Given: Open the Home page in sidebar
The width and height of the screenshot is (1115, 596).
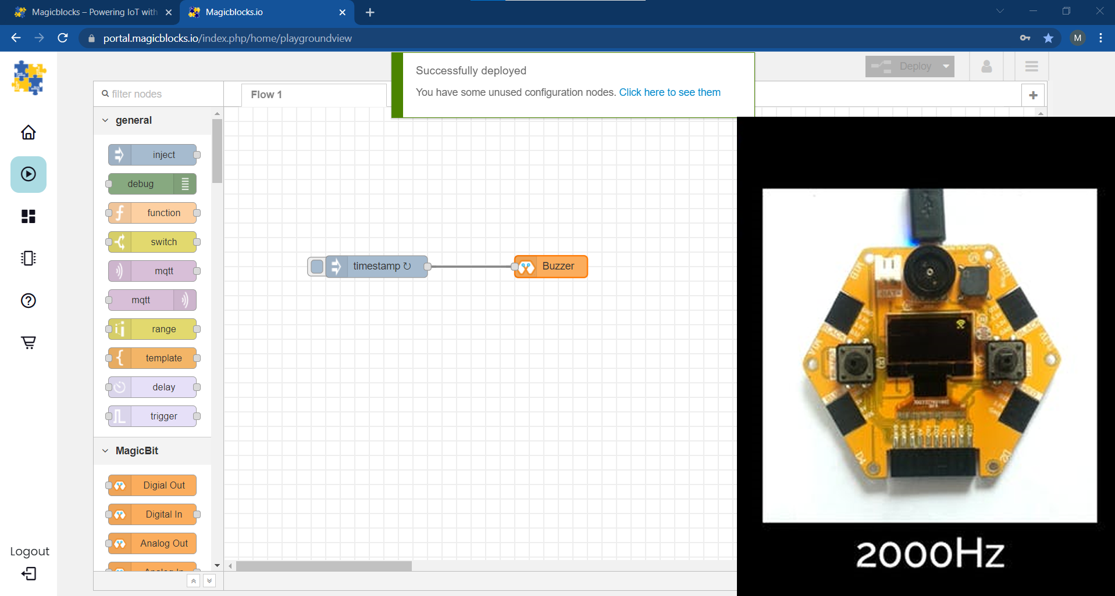Looking at the screenshot, I should pyautogui.click(x=28, y=132).
